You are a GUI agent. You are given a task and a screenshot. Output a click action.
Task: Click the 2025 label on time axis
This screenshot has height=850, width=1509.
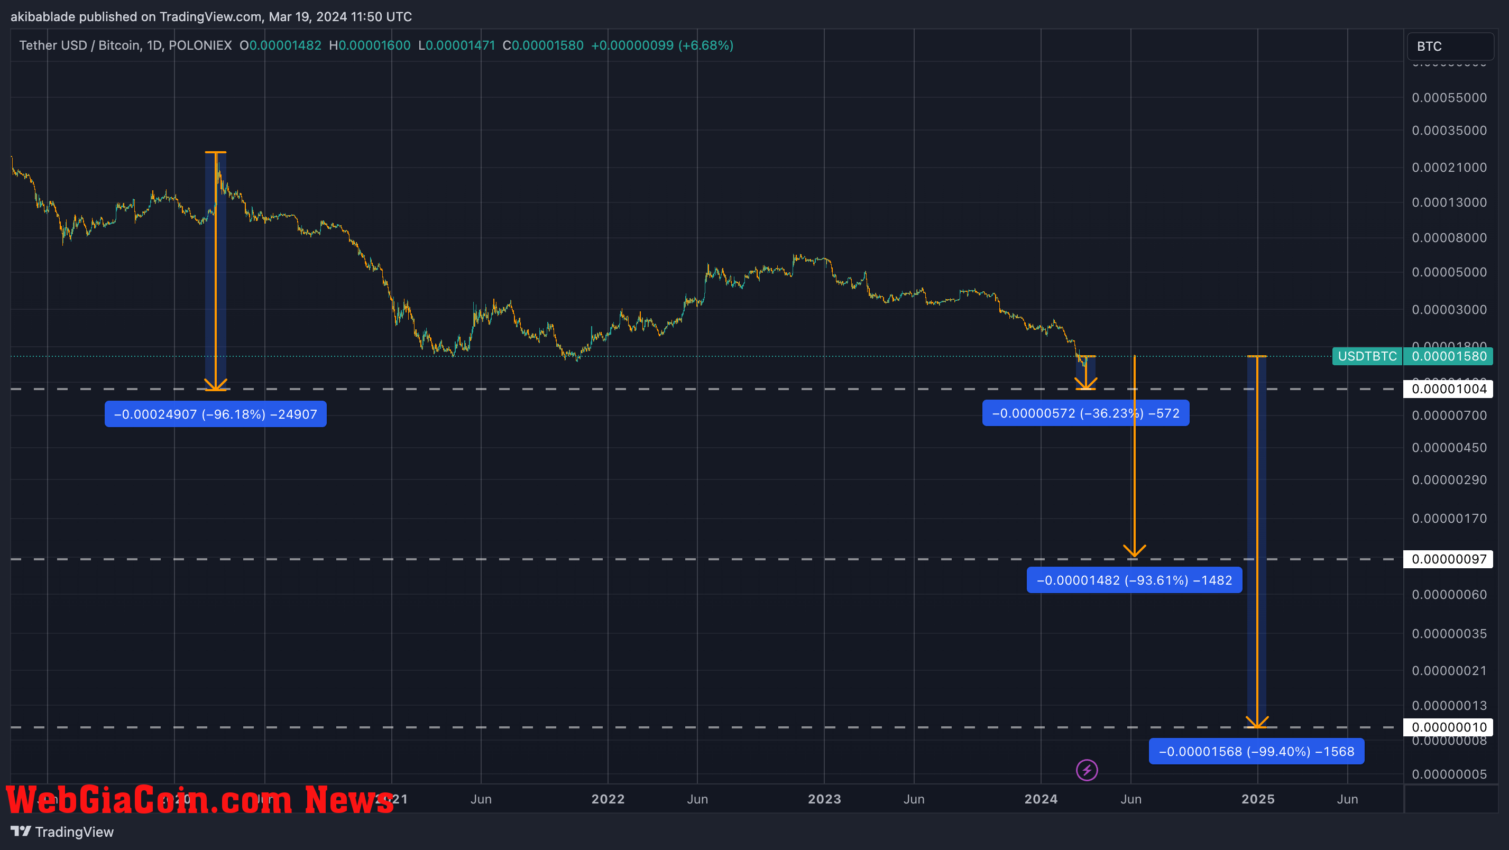pyautogui.click(x=1258, y=799)
